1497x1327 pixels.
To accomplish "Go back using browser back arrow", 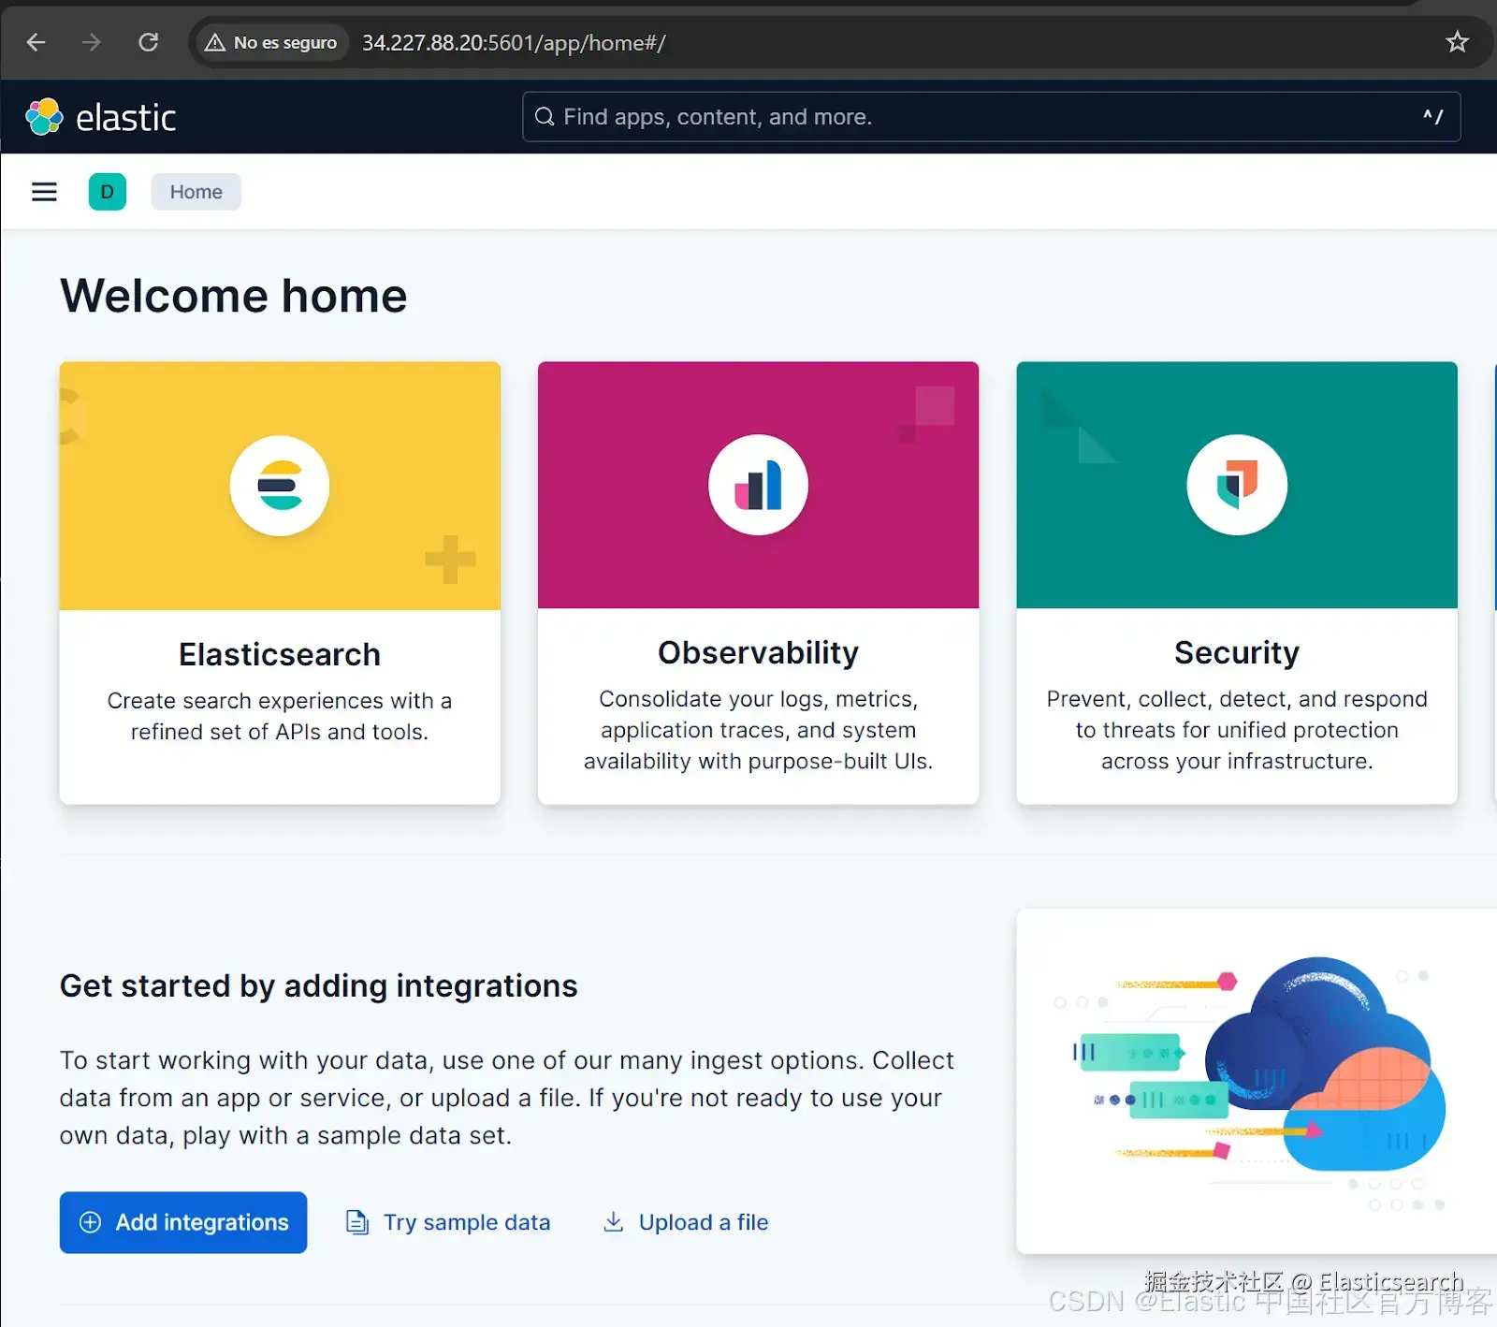I will click(x=36, y=42).
